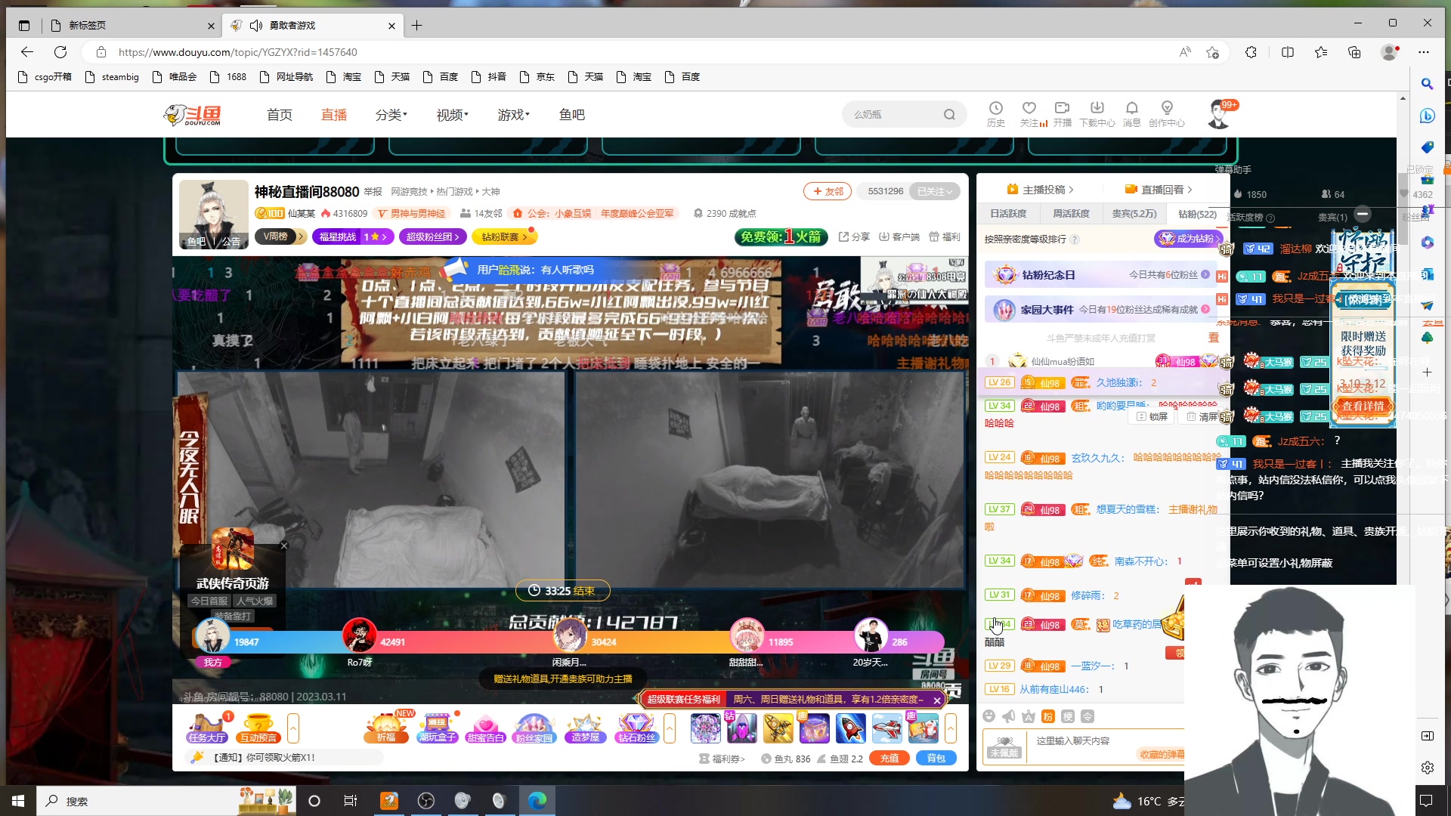
Task: Switch to 日活跃度 tab
Action: click(1008, 214)
